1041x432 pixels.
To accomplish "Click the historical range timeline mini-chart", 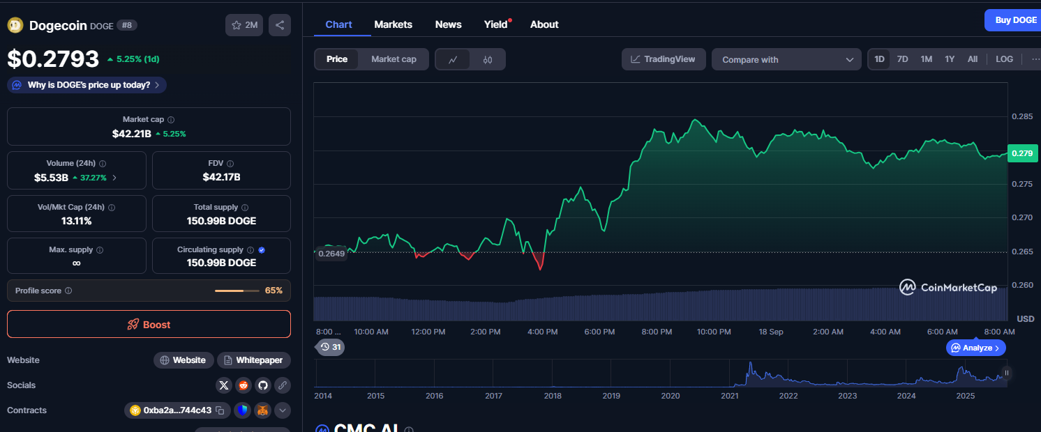I will [x=660, y=373].
